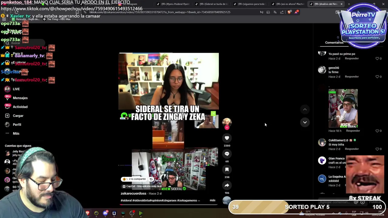Click the Buscar search field

click(x=24, y=43)
